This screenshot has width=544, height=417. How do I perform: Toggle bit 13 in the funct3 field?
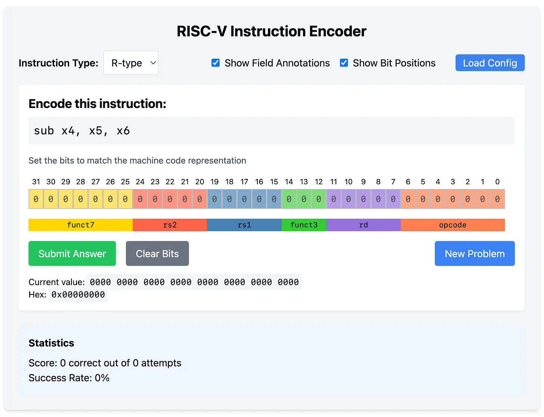304,199
